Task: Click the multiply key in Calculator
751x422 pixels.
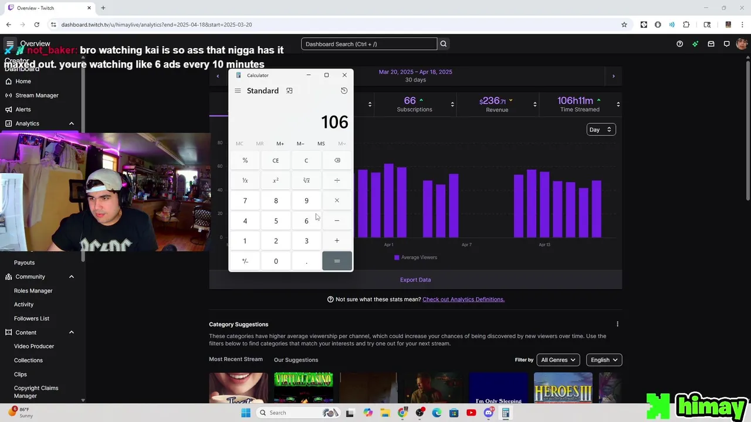Action: pyautogui.click(x=337, y=200)
